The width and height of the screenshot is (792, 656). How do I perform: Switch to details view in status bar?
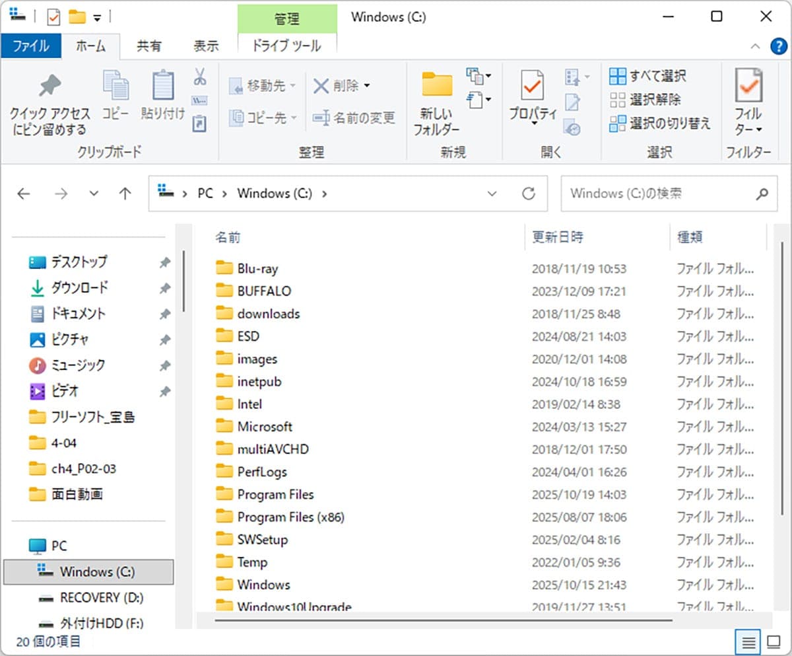(748, 641)
